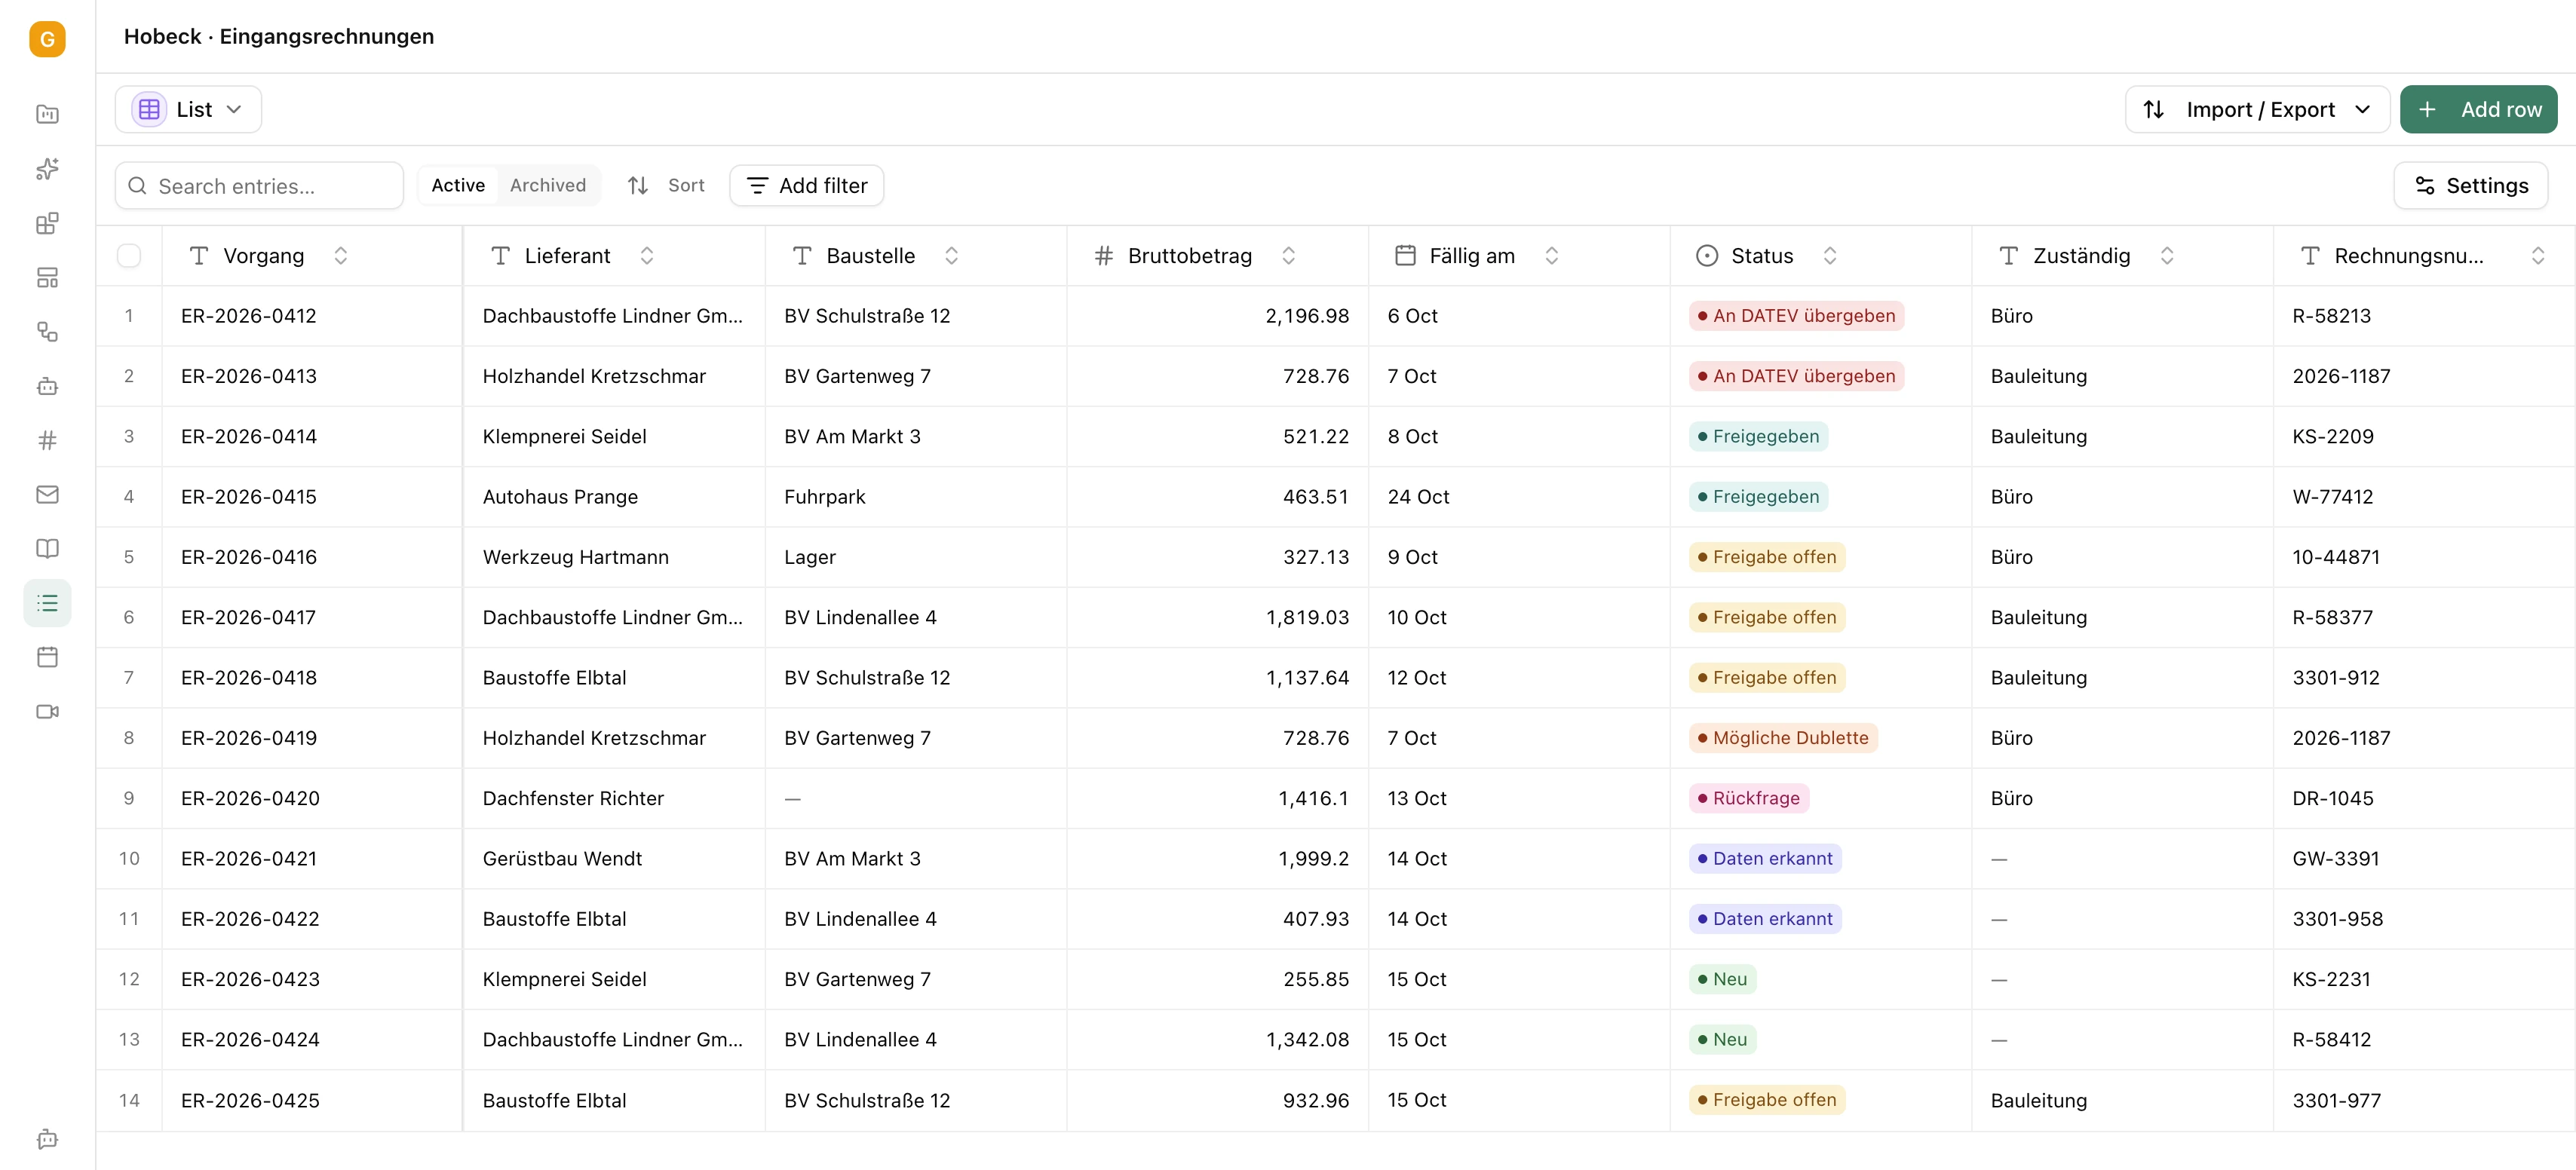Open the folder icon in sidebar
The width and height of the screenshot is (2576, 1170).
click(x=47, y=114)
